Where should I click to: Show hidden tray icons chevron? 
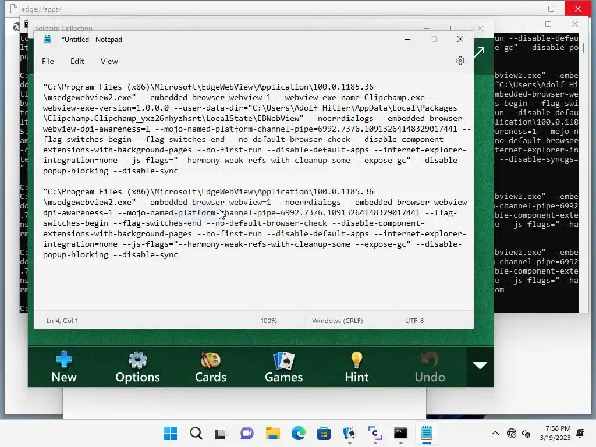click(495, 433)
